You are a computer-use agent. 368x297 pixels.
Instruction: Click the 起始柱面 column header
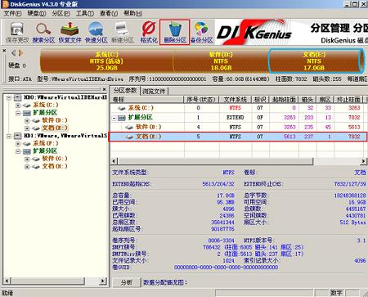(284, 99)
